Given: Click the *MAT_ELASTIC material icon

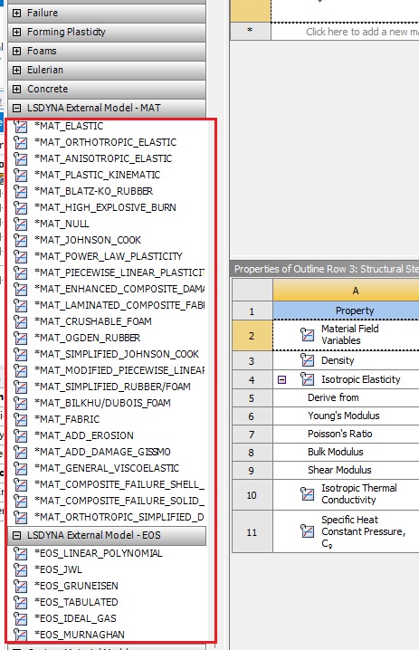Looking at the screenshot, I should [x=20, y=127].
